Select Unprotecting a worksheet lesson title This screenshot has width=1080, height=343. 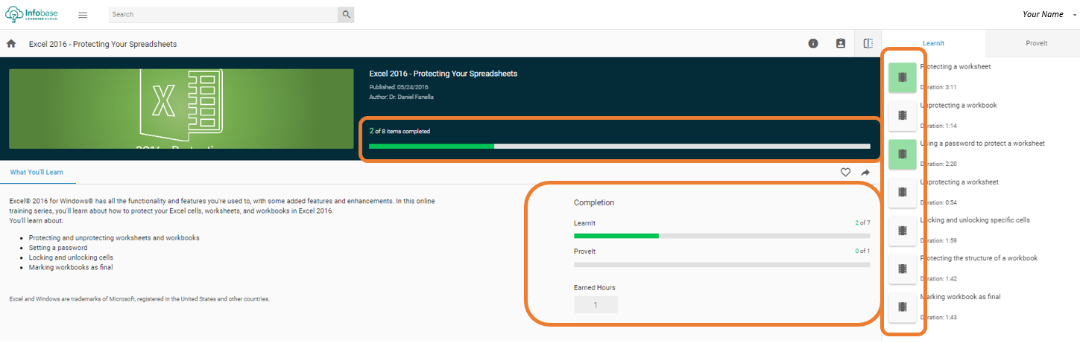coord(959,182)
